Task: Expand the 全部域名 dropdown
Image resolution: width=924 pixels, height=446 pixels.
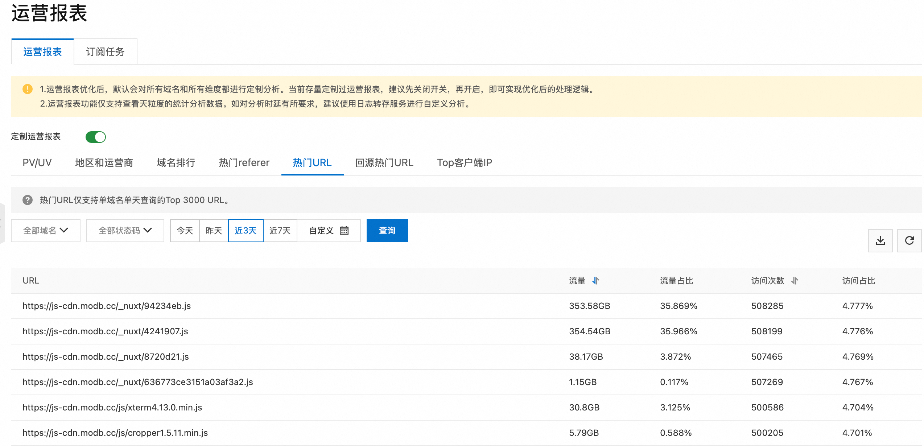Action: (46, 231)
